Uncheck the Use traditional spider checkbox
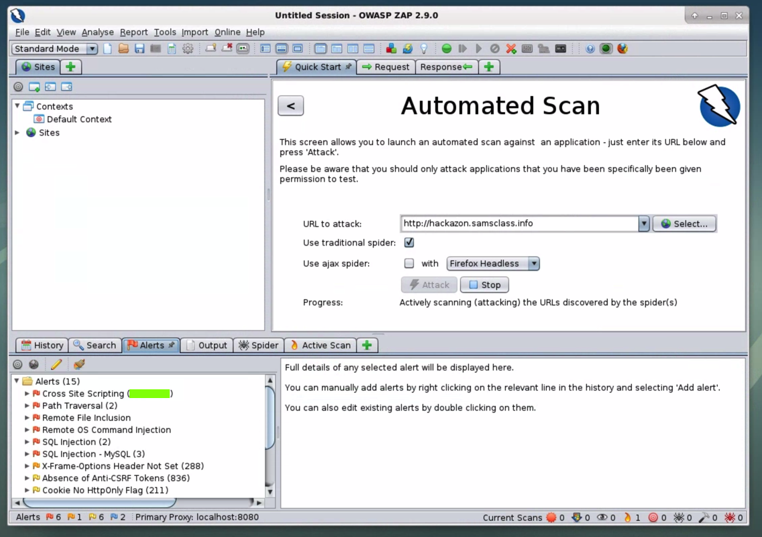Viewport: 762px width, 537px height. 409,242
